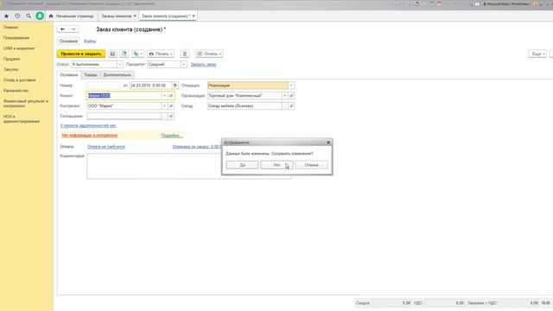This screenshot has width=553, height=311.
Task: Expand the Клиент field dropdown arrow
Action: pyautogui.click(x=164, y=96)
